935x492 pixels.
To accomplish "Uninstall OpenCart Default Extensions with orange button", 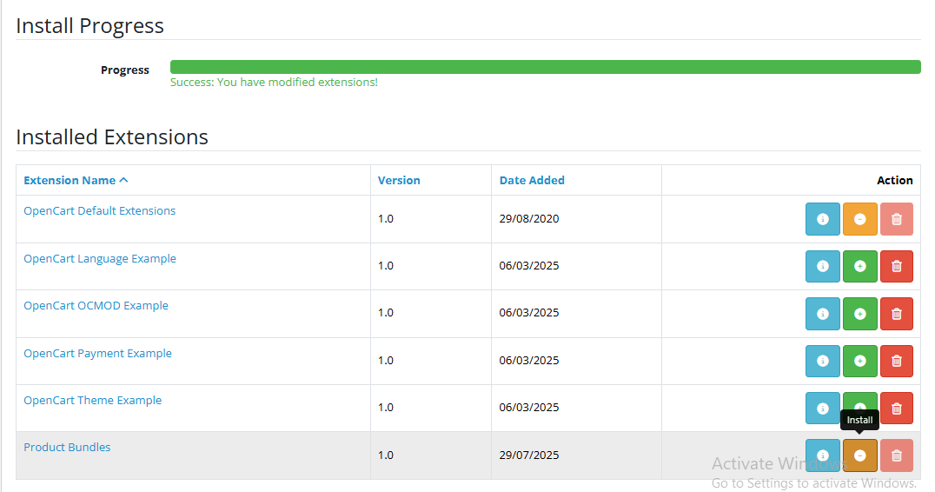I will [x=859, y=219].
